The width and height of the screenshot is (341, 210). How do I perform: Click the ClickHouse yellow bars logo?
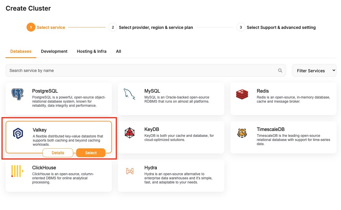17,171
